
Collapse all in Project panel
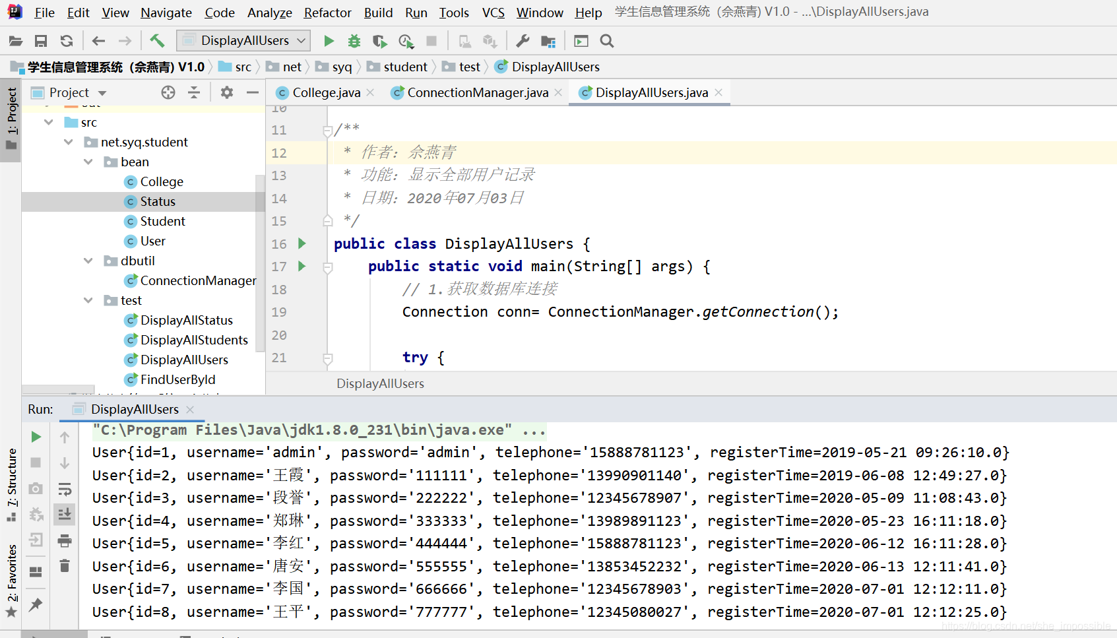click(x=194, y=92)
